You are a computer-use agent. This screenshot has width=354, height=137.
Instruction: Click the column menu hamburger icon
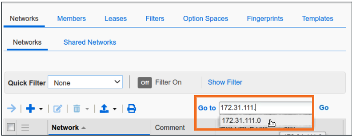pos(25,128)
